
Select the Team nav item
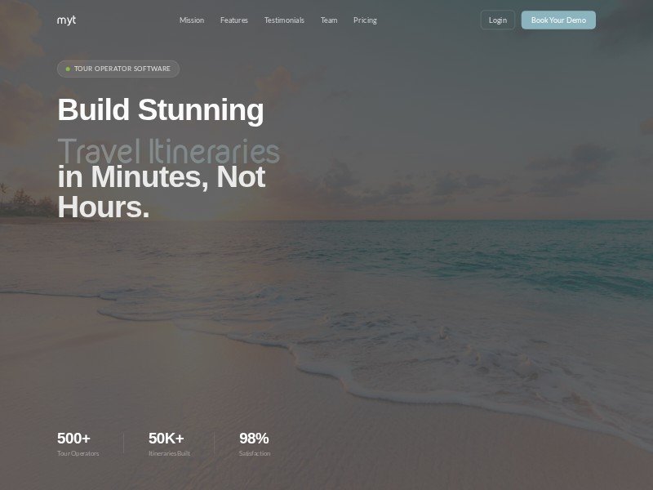click(x=329, y=20)
